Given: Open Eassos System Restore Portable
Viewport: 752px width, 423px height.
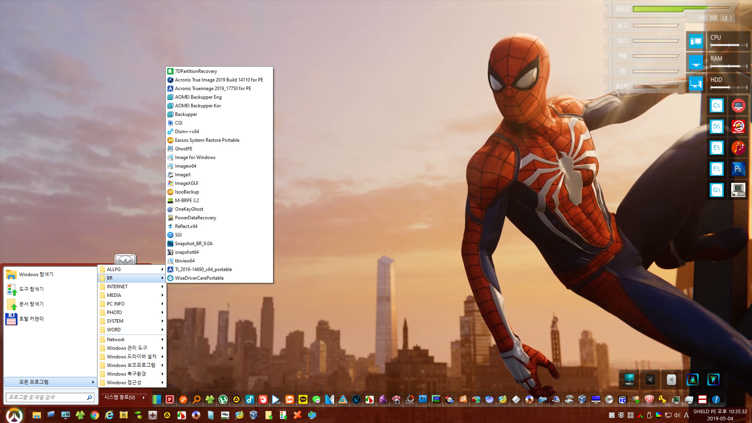Looking at the screenshot, I should click(219, 140).
